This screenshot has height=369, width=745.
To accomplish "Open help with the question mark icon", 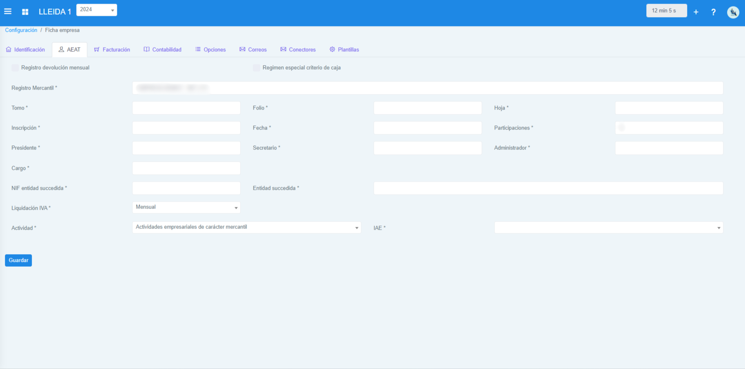I will pyautogui.click(x=713, y=12).
